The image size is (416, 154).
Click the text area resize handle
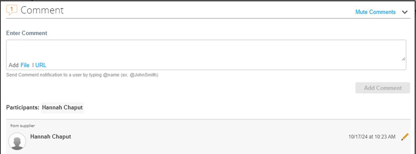(x=403, y=59)
